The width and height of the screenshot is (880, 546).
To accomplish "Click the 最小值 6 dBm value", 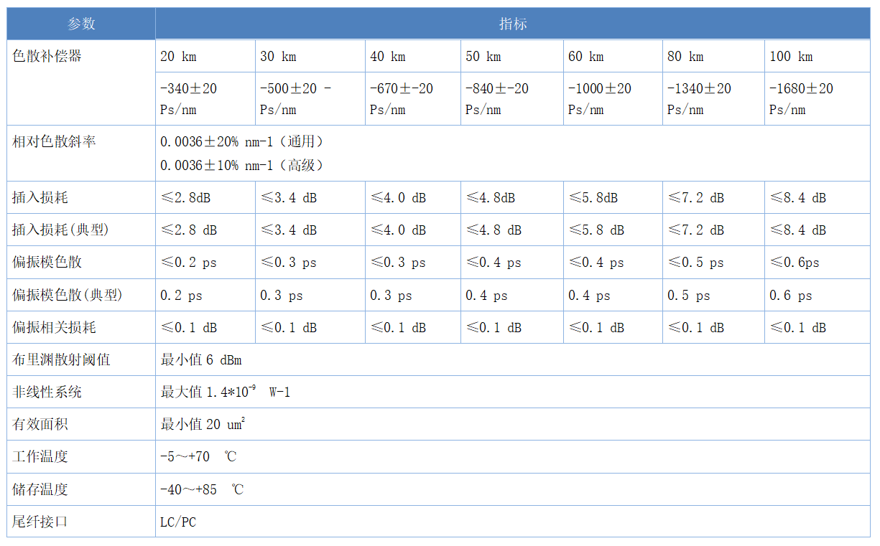I will tap(201, 360).
